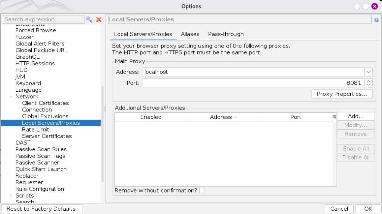This screenshot has height=214, width=382.
Task: Select OAST in options tree
Action: click(23, 143)
